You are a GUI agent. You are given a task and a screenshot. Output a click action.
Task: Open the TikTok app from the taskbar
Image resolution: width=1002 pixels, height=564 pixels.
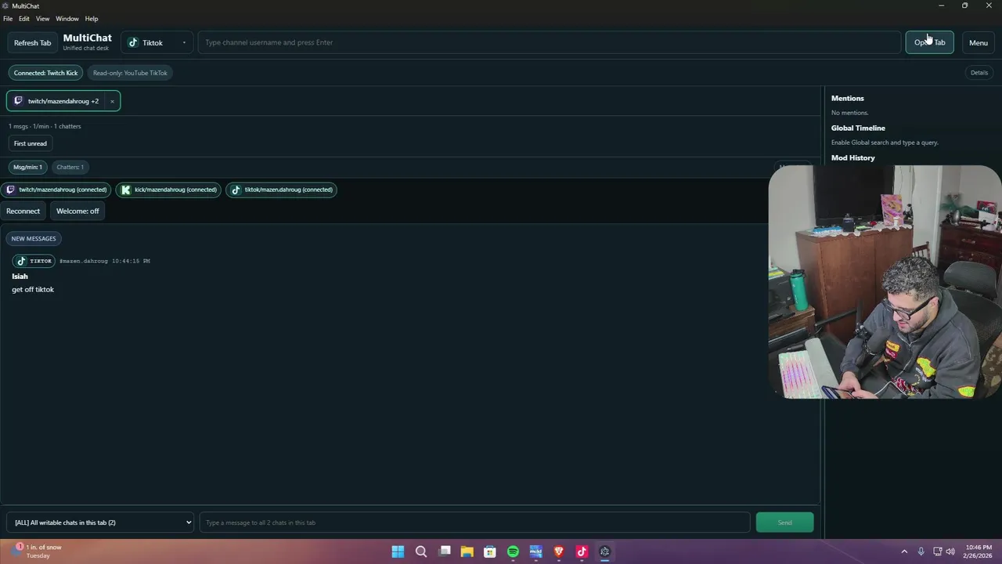(x=582, y=551)
